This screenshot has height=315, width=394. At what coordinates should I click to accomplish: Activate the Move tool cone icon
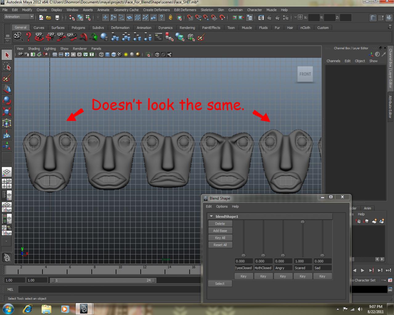(x=7, y=89)
